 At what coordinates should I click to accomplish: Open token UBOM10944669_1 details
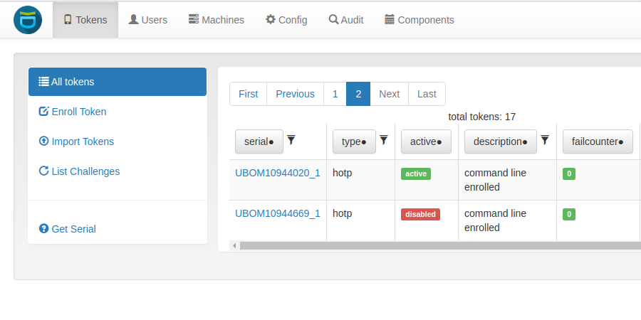[x=277, y=213]
